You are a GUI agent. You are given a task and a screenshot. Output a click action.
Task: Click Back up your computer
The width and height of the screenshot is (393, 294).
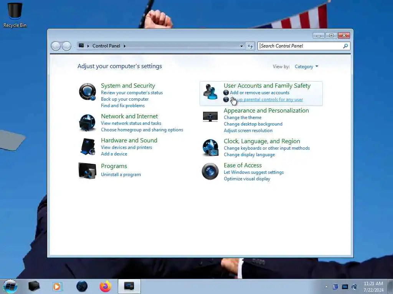point(125,99)
